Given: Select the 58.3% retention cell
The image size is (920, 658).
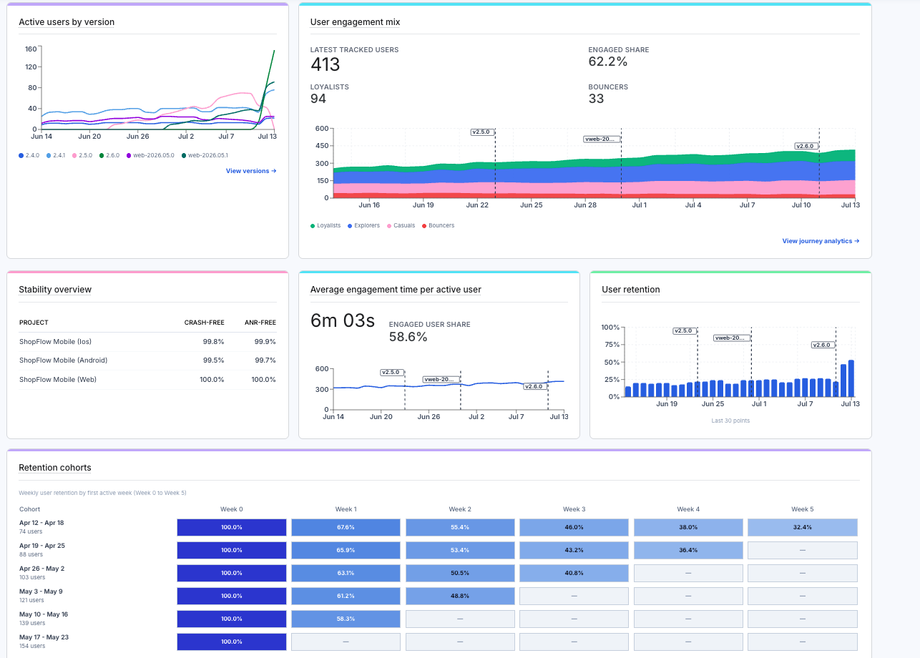Looking at the screenshot, I should coord(346,619).
